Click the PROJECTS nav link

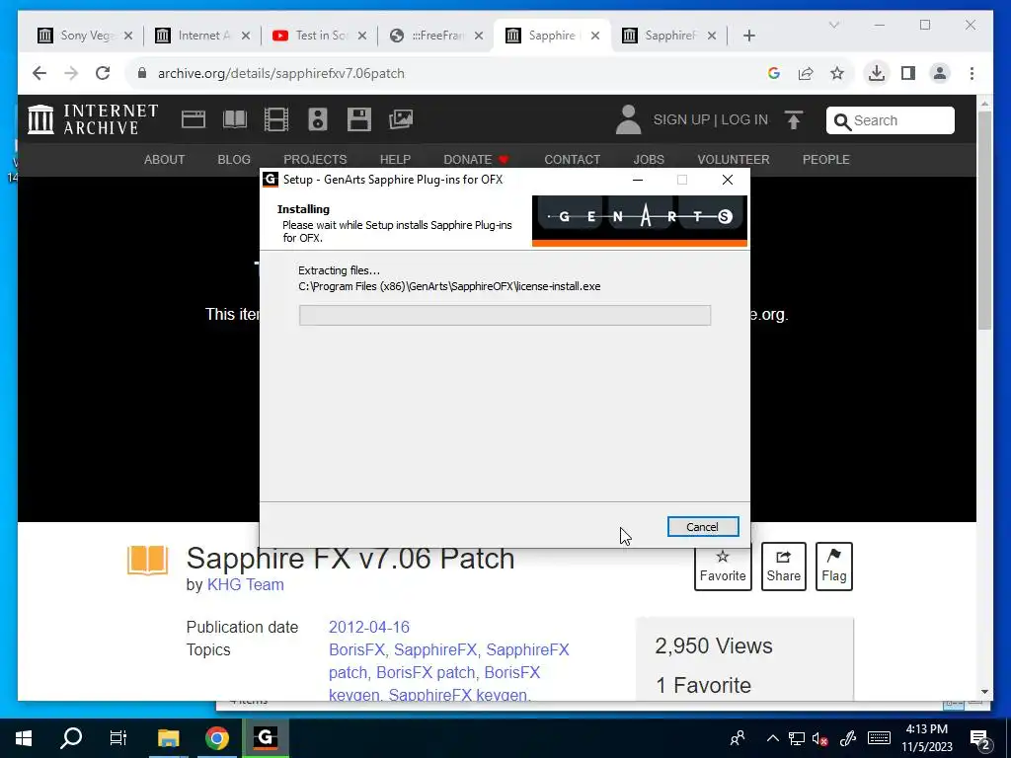(315, 160)
